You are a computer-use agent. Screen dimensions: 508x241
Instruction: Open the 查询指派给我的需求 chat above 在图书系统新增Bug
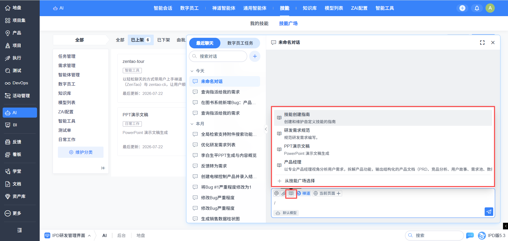(225, 92)
